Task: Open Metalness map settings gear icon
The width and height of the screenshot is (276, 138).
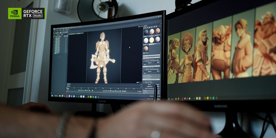Action: pyautogui.click(x=146, y=70)
